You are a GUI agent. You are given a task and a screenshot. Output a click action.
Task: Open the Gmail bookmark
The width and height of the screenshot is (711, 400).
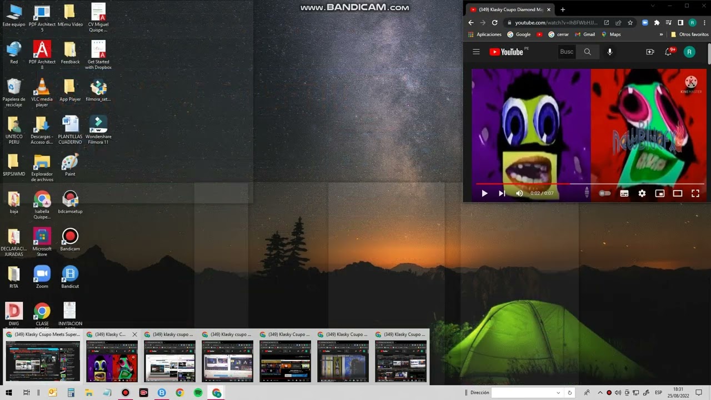pyautogui.click(x=585, y=34)
